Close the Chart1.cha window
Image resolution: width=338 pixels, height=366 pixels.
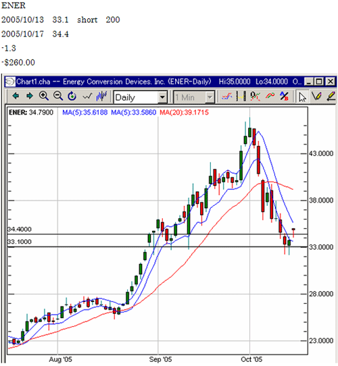(x=331, y=82)
